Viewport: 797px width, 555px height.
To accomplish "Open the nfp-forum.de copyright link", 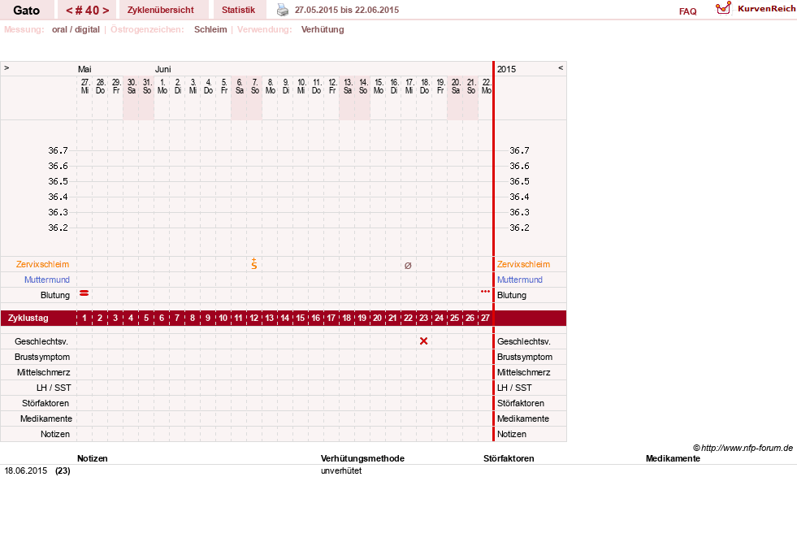I will pos(743,448).
